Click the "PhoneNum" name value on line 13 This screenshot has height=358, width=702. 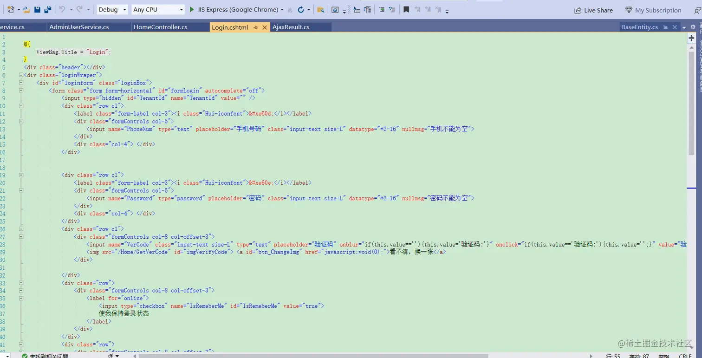pos(139,129)
